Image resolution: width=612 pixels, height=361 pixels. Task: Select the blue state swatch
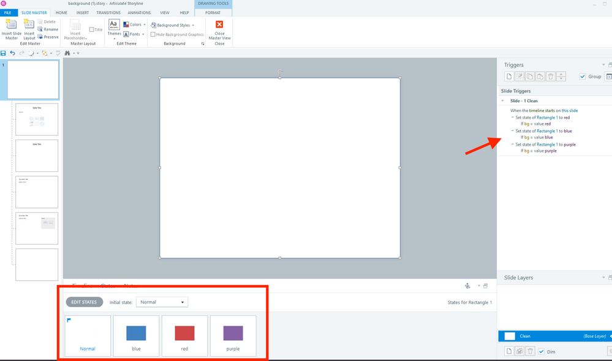click(136, 336)
